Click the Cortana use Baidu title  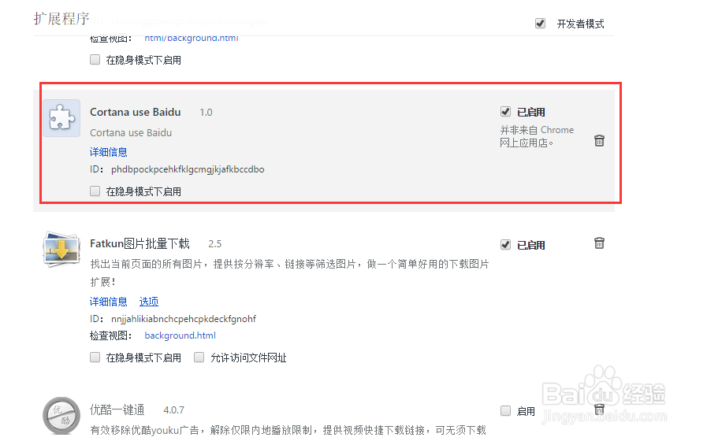[x=136, y=112]
